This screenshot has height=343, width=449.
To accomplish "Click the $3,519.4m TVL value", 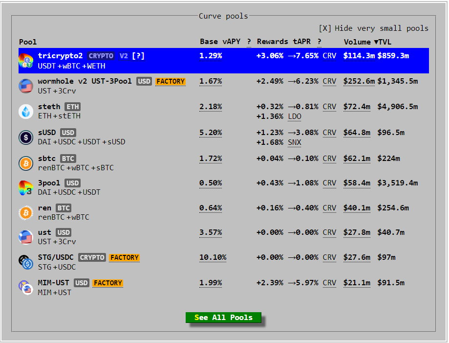I will pos(398,183).
